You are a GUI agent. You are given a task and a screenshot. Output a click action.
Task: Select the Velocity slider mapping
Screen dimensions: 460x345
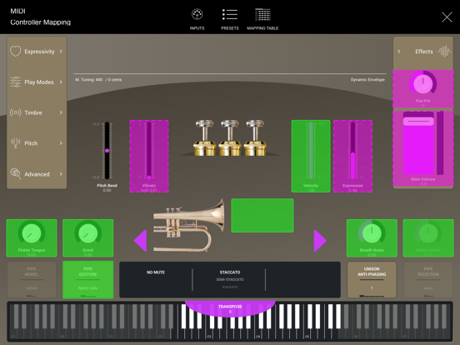(311, 156)
